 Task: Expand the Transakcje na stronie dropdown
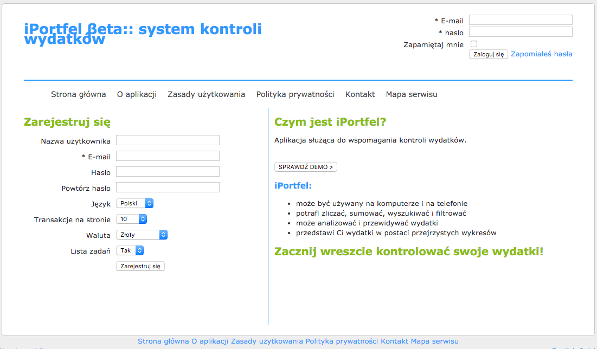click(132, 219)
